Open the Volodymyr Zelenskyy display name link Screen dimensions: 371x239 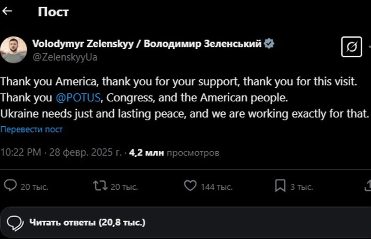click(x=147, y=44)
